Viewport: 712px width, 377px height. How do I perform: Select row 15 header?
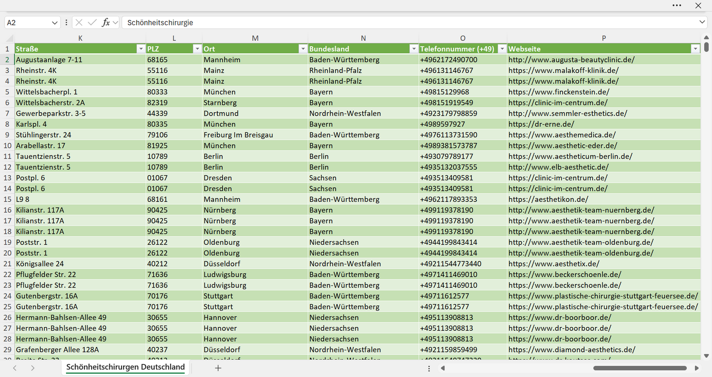(7, 199)
